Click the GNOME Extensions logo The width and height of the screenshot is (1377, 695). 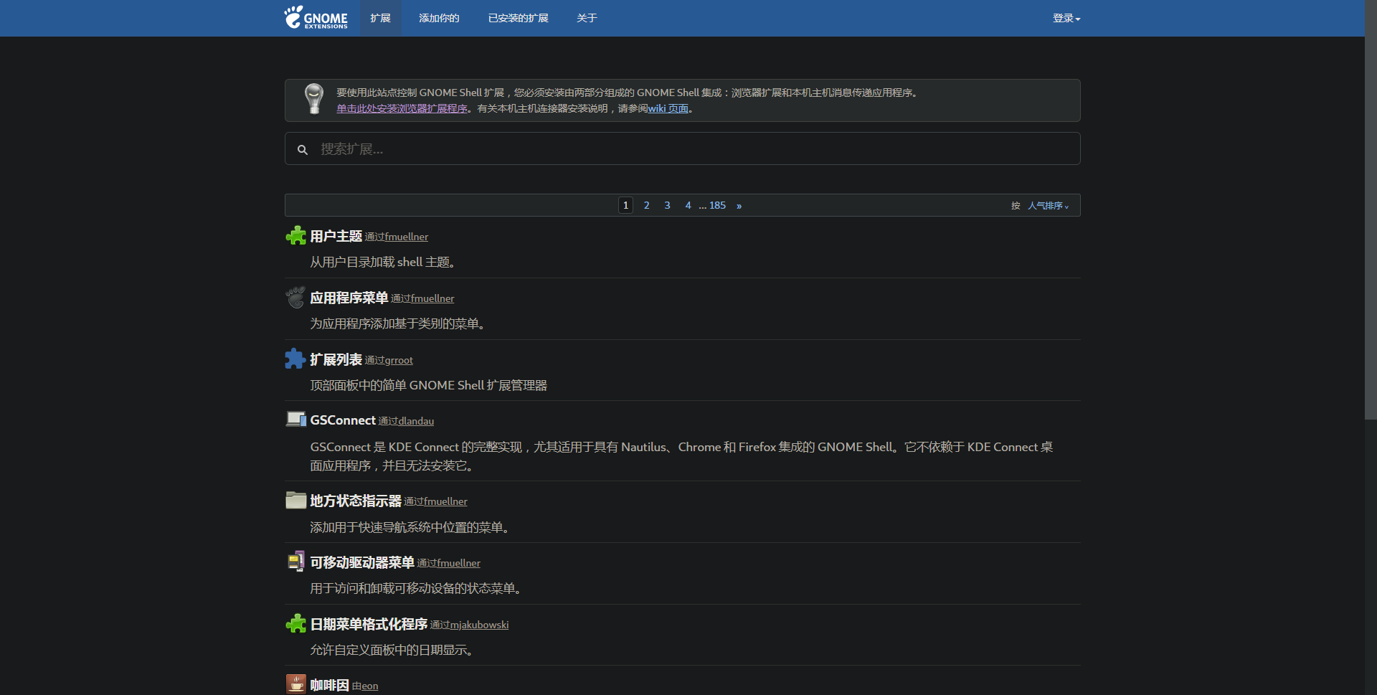316,18
